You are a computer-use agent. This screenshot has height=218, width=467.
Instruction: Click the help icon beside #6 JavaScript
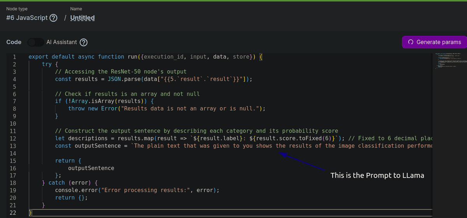pyautogui.click(x=54, y=18)
